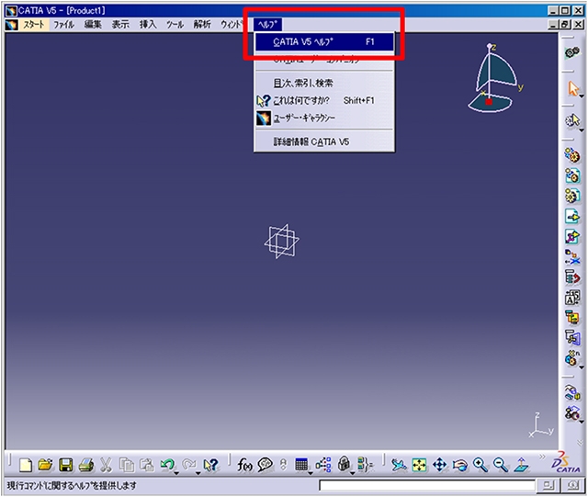Click the Normal View icon

pos(521,465)
